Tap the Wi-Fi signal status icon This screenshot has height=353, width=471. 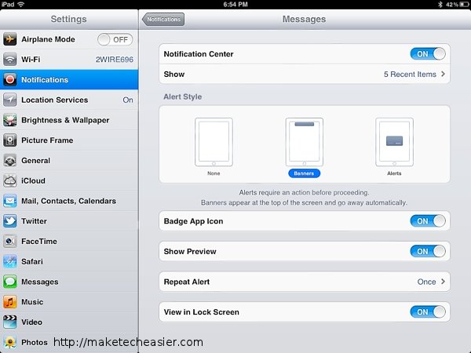point(20,4)
